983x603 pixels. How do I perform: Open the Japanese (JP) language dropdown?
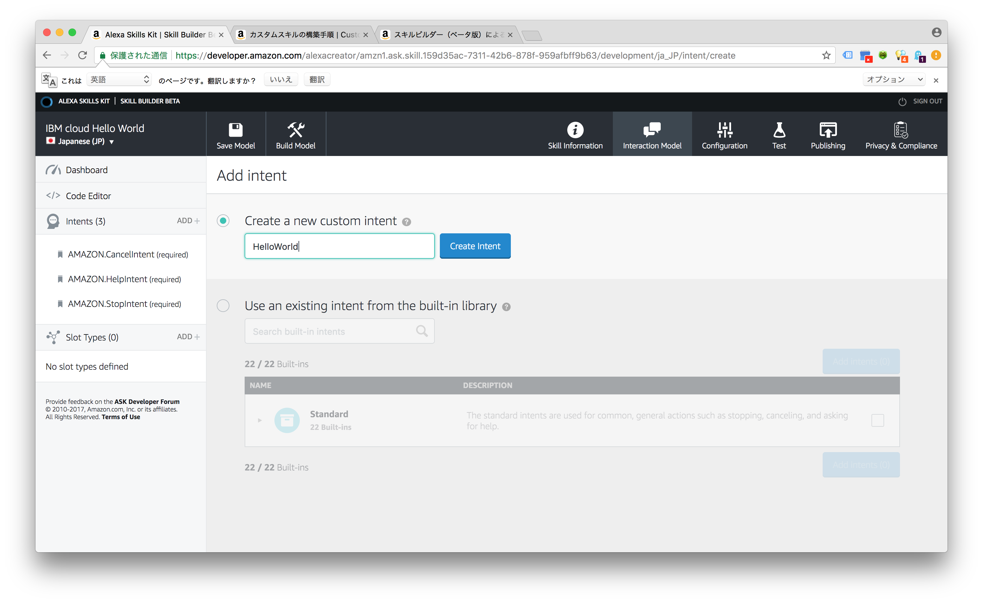click(x=112, y=142)
